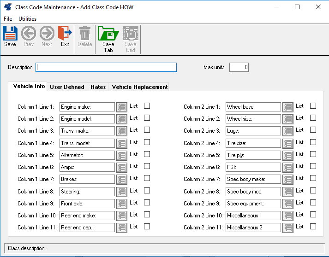
Task: Enable List checkbox for Column 1 Line 1
Action: point(147,106)
